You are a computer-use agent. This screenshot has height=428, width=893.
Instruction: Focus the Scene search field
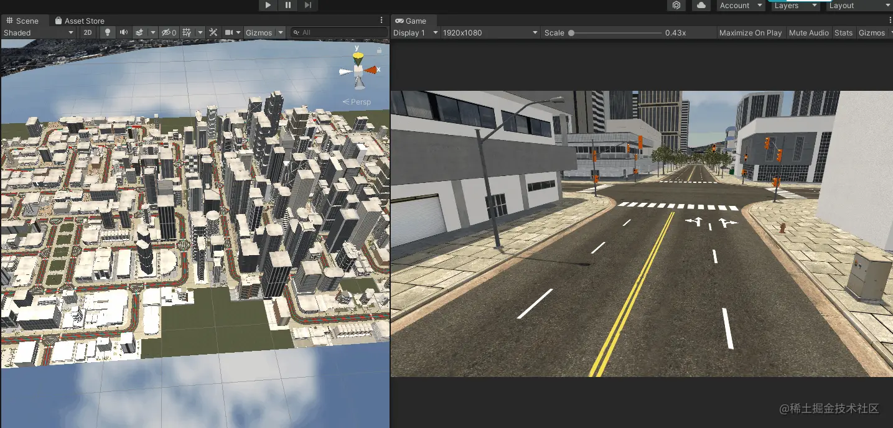tap(339, 32)
